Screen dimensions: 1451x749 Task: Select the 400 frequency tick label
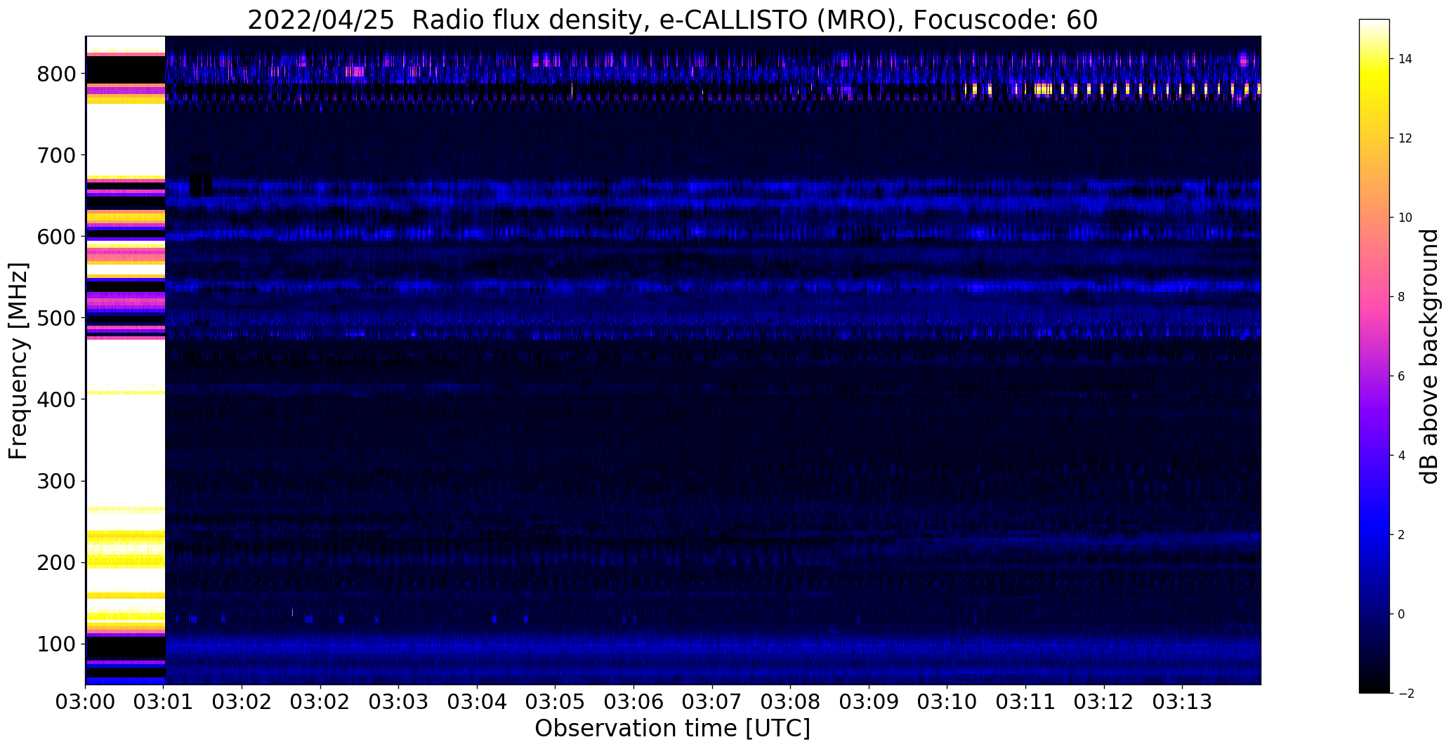[x=55, y=399]
